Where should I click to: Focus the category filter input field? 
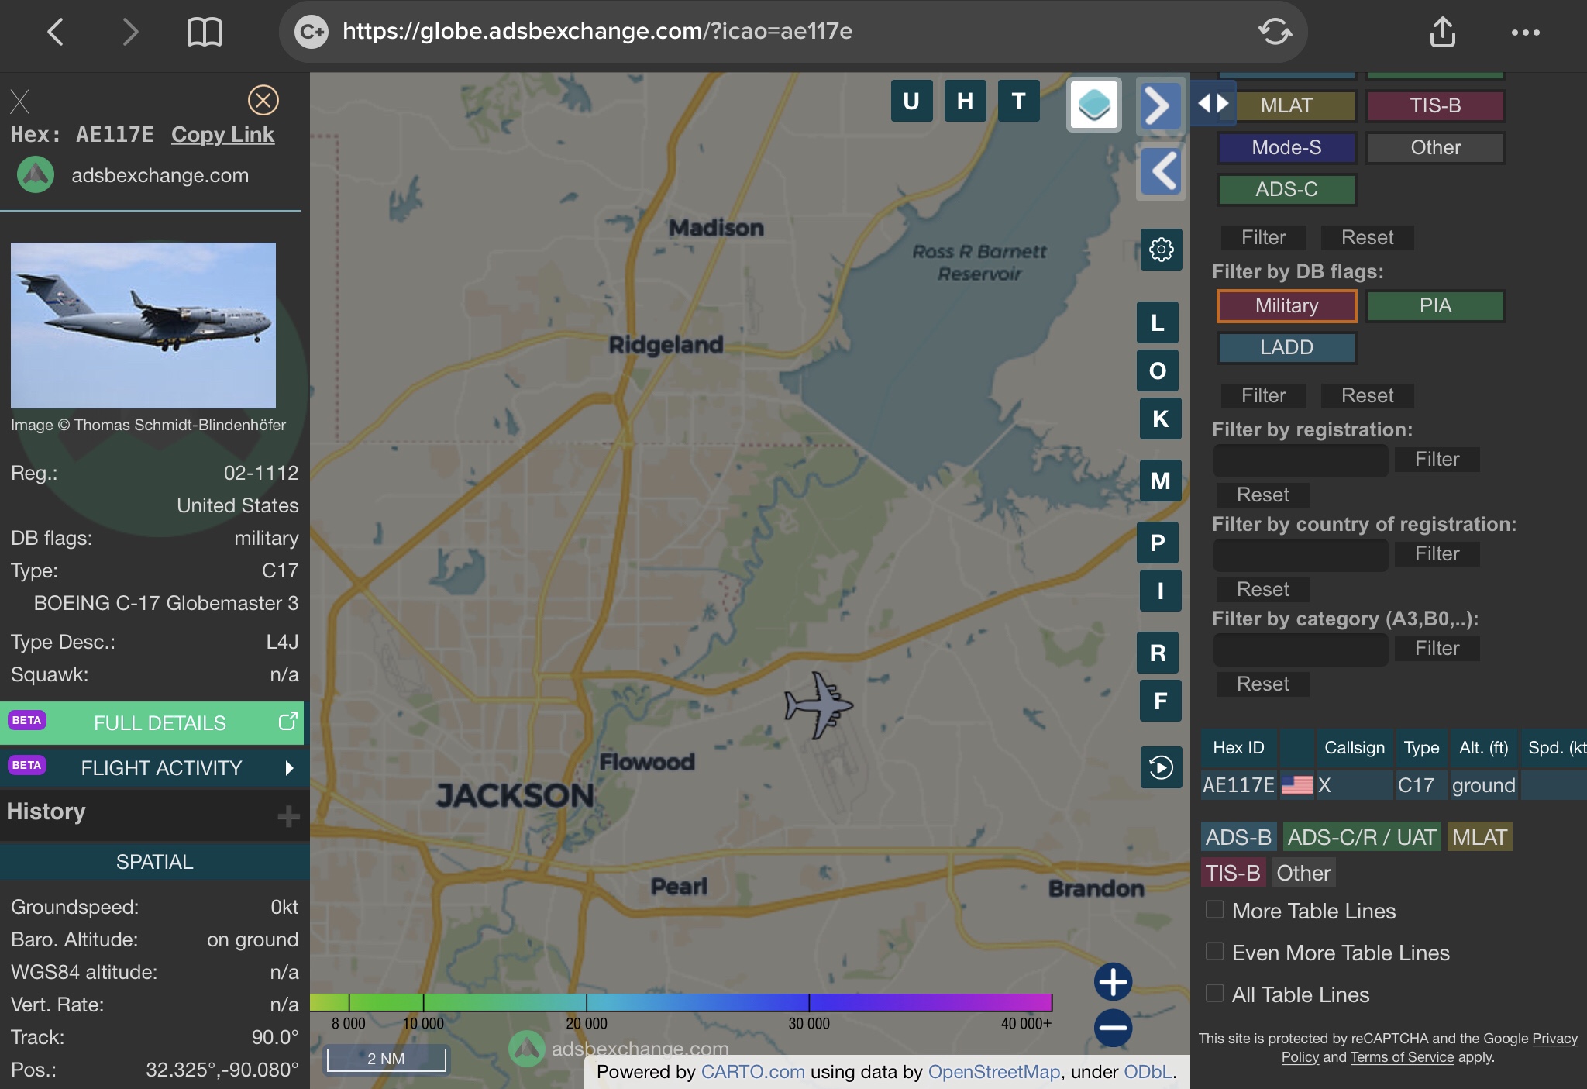coord(1300,649)
